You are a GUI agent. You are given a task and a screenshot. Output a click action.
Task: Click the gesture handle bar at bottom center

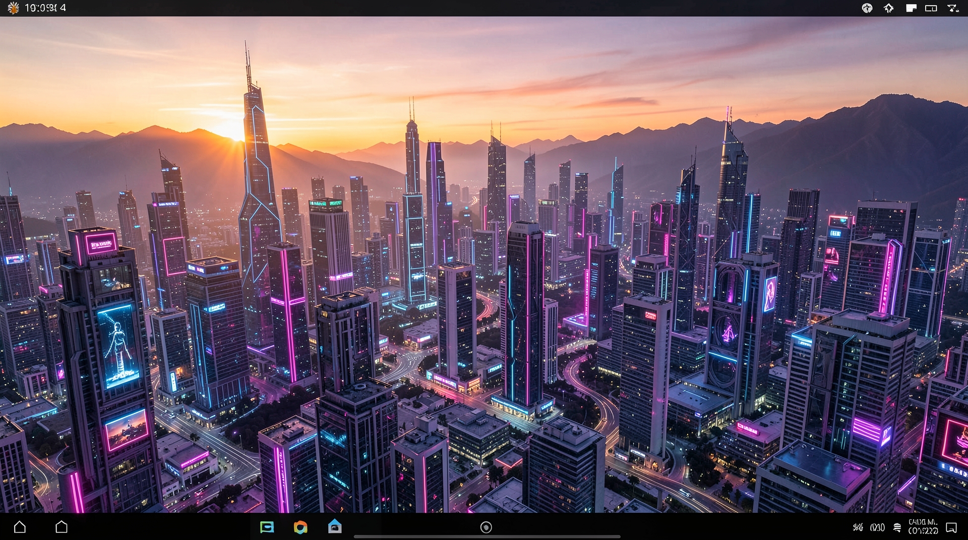tap(487, 537)
